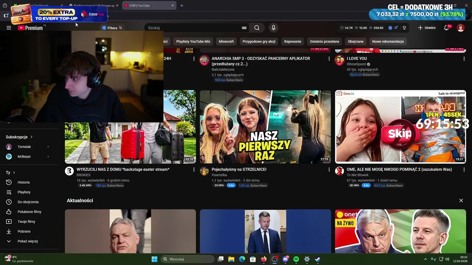Select the Ostatnio przesłane chip
472x265 pixels.
coord(324,42)
